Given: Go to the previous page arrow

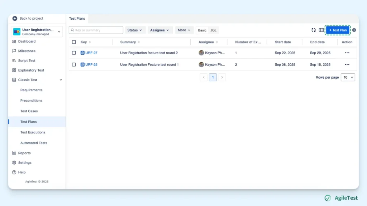Looking at the screenshot, I should 204,77.
